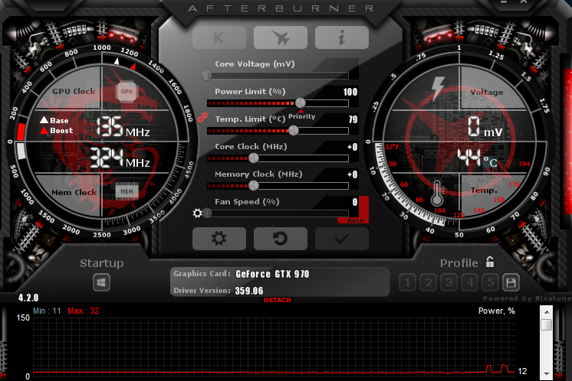Click the GeForce GTX 970 card name
Screen dimensions: 572x381
pyautogui.click(x=272, y=274)
